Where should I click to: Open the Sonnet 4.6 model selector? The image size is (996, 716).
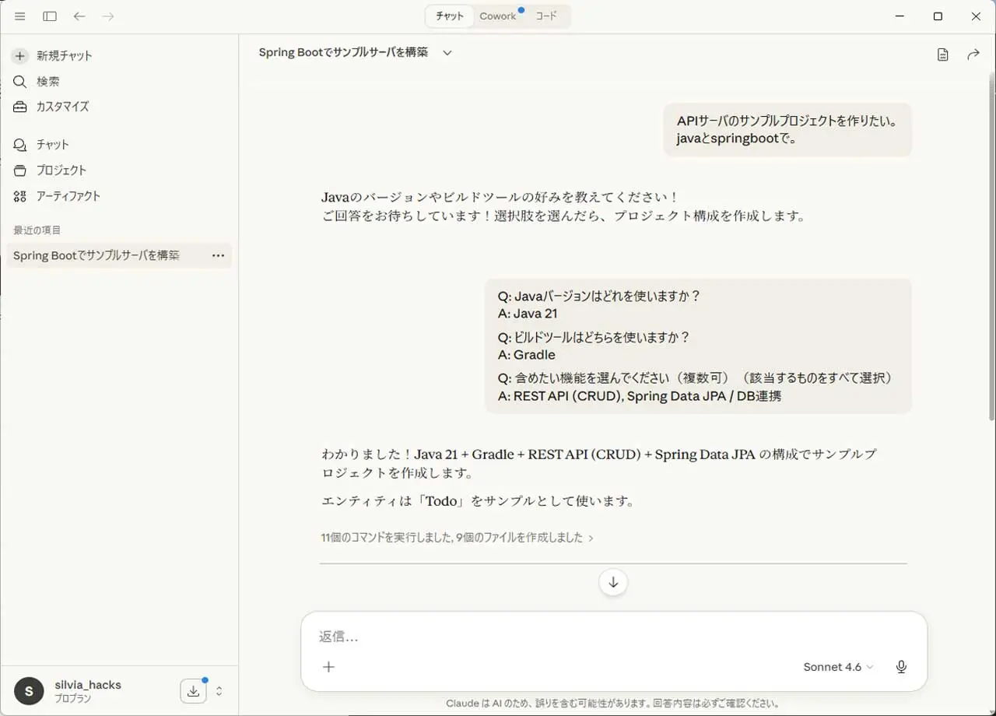pyautogui.click(x=838, y=667)
